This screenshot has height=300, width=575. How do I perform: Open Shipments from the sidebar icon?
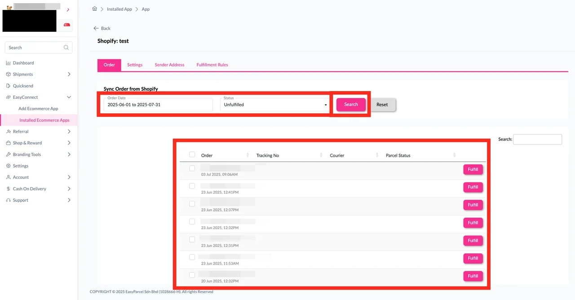pos(9,74)
